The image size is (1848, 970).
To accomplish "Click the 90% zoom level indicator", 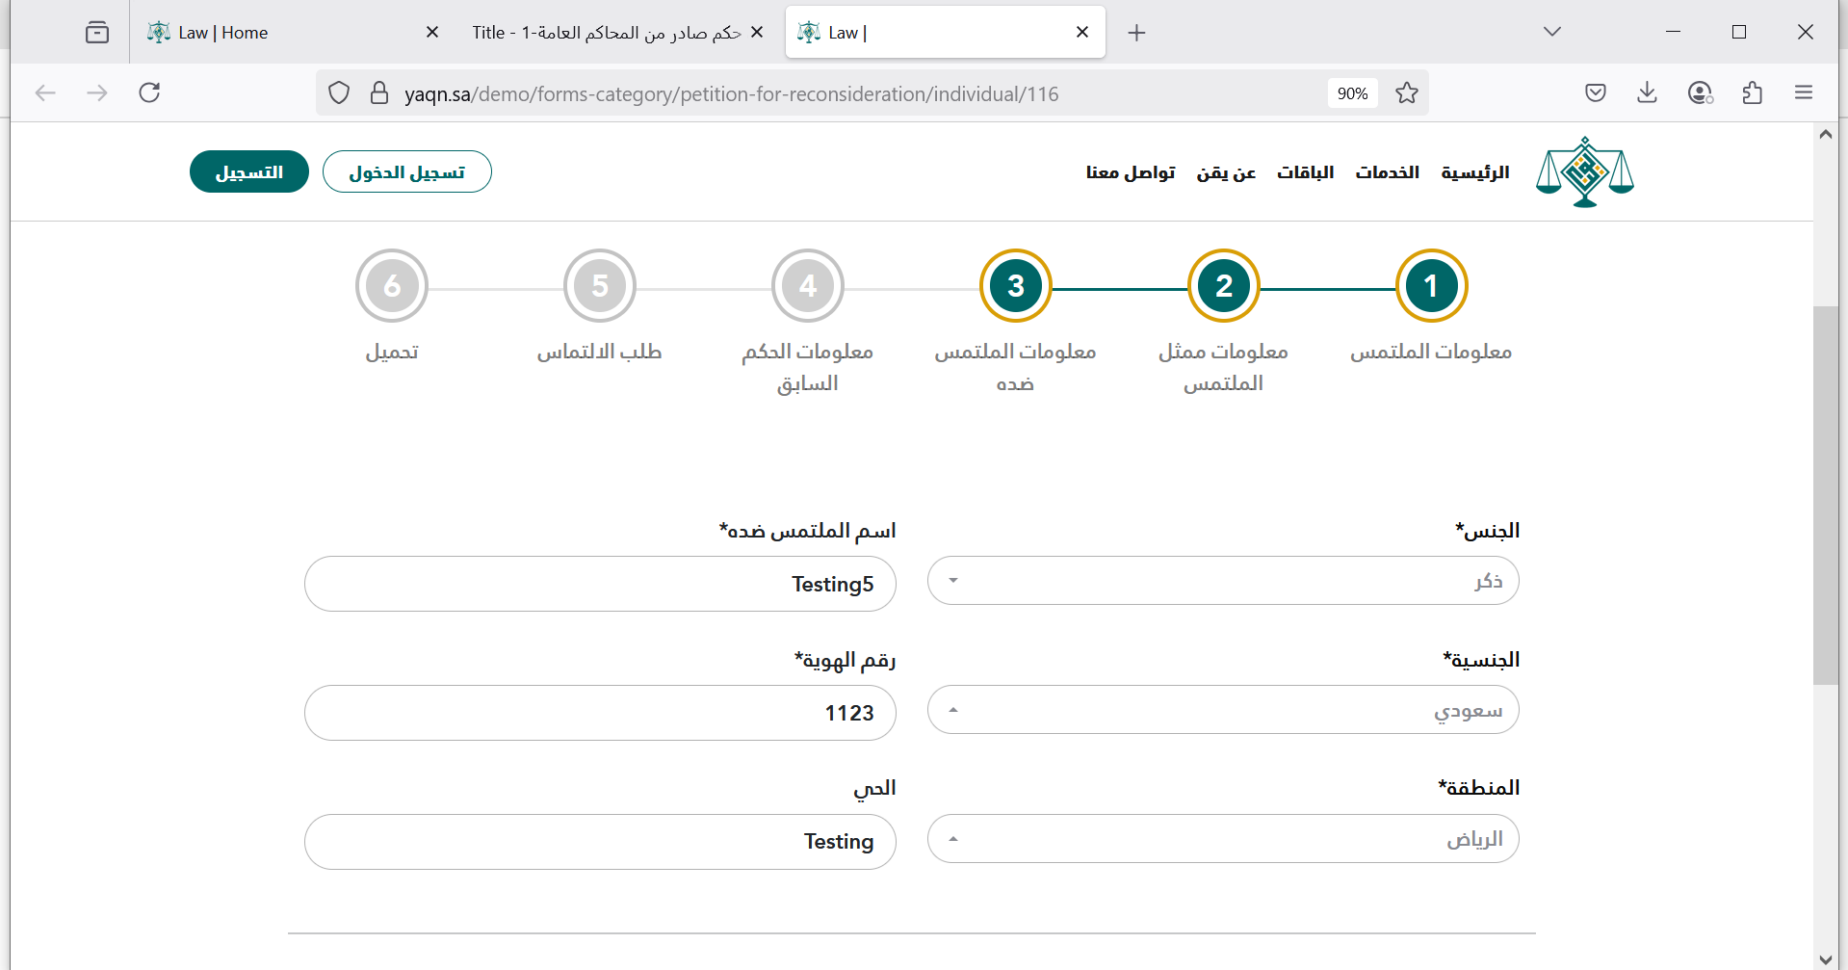I will click(x=1352, y=93).
